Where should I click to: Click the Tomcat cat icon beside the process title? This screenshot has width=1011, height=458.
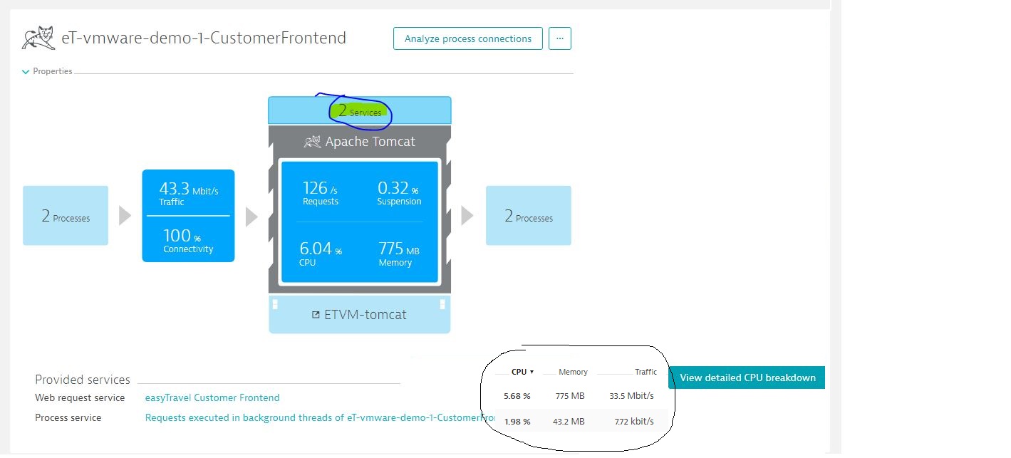click(x=38, y=38)
